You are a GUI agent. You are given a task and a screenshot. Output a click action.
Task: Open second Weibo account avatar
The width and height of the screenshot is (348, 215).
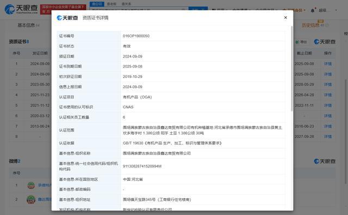pos(31,199)
